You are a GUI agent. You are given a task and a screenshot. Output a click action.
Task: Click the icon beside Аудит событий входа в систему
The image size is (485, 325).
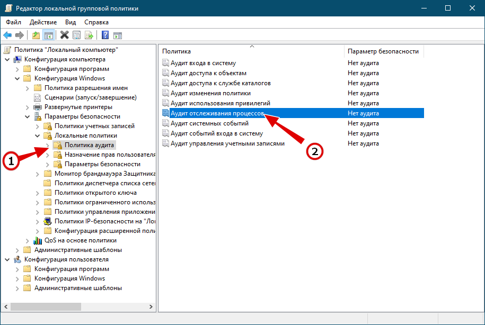[165, 133]
